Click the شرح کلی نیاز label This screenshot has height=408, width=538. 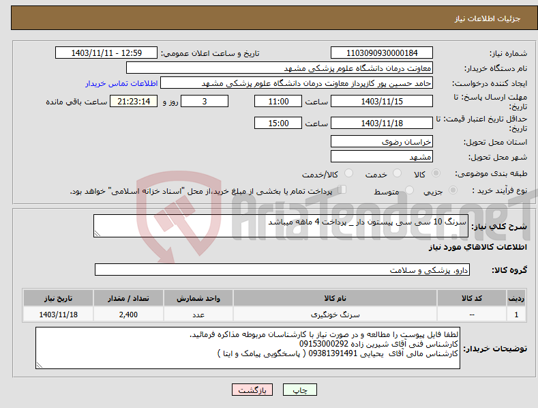tap(499, 227)
